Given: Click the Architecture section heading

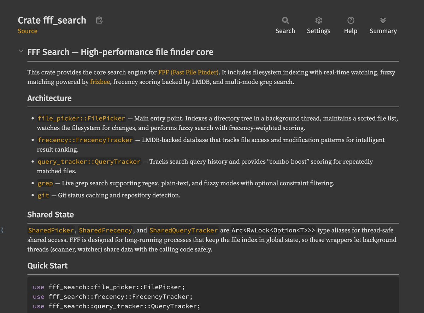Looking at the screenshot, I should click(49, 98).
